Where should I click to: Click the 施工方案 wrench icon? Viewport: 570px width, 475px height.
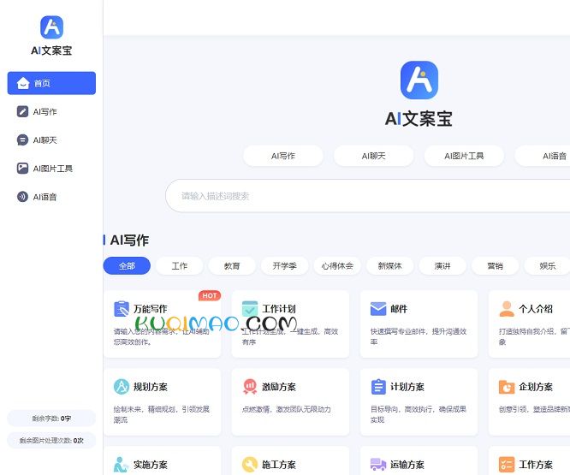tap(250, 465)
